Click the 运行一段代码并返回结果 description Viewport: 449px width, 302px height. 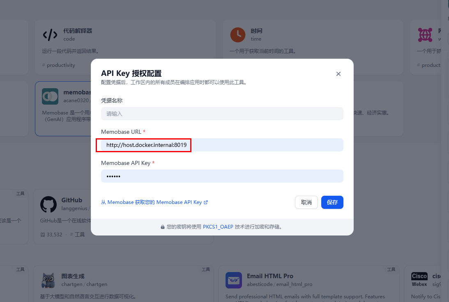click(70, 51)
